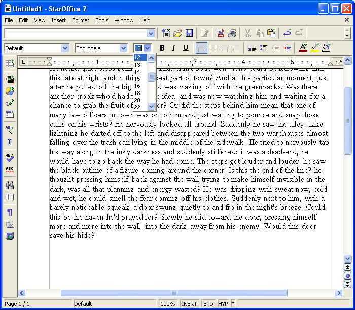
Task: Click the Print file directly icon
Action: pos(232,34)
